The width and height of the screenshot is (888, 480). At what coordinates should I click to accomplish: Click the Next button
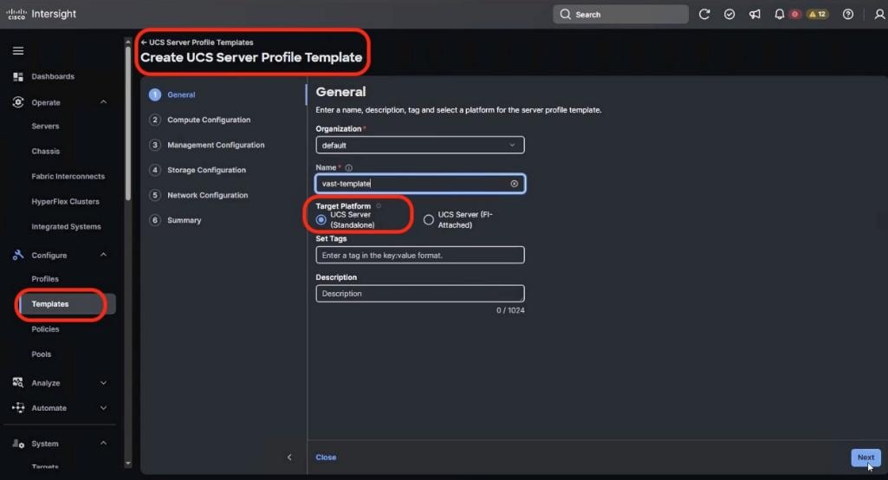(x=865, y=457)
